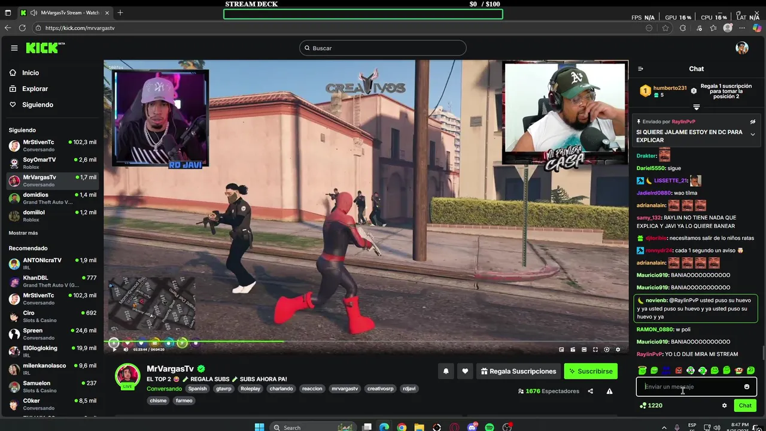Click the Roleplay tag

click(250, 388)
